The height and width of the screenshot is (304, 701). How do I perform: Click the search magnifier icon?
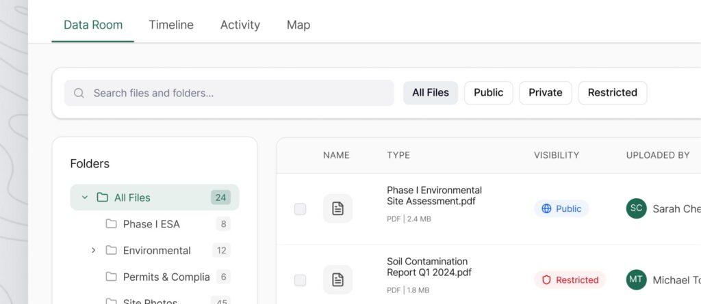[x=79, y=93]
